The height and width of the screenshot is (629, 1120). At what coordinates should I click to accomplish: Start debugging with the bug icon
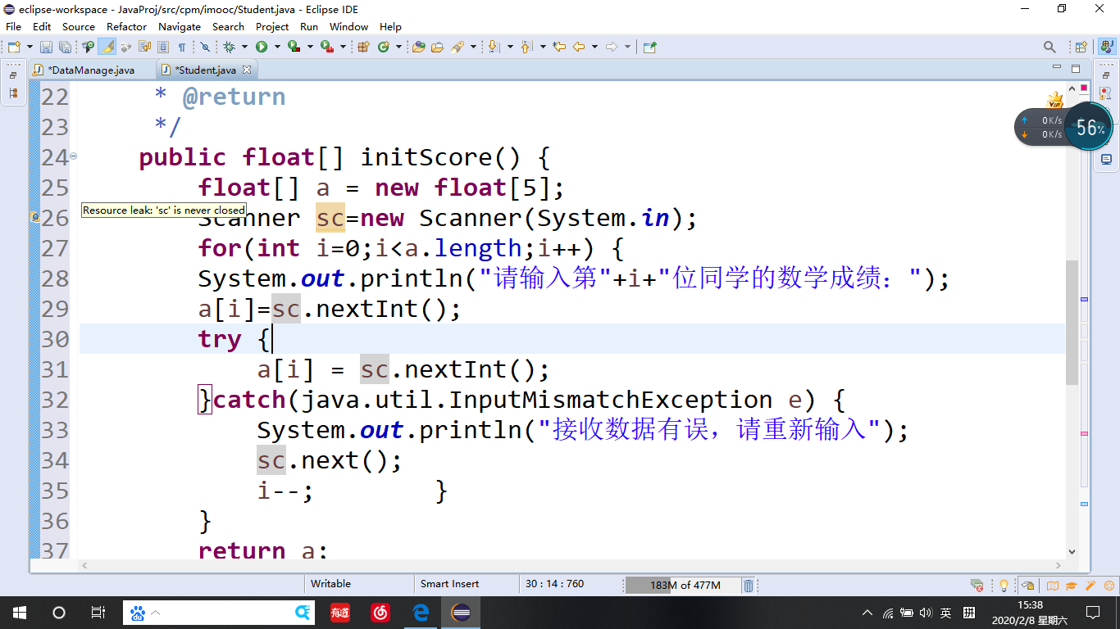click(229, 47)
